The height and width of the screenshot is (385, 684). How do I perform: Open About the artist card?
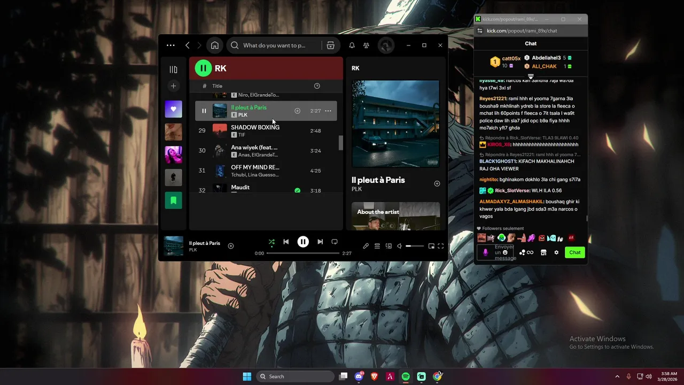395,216
